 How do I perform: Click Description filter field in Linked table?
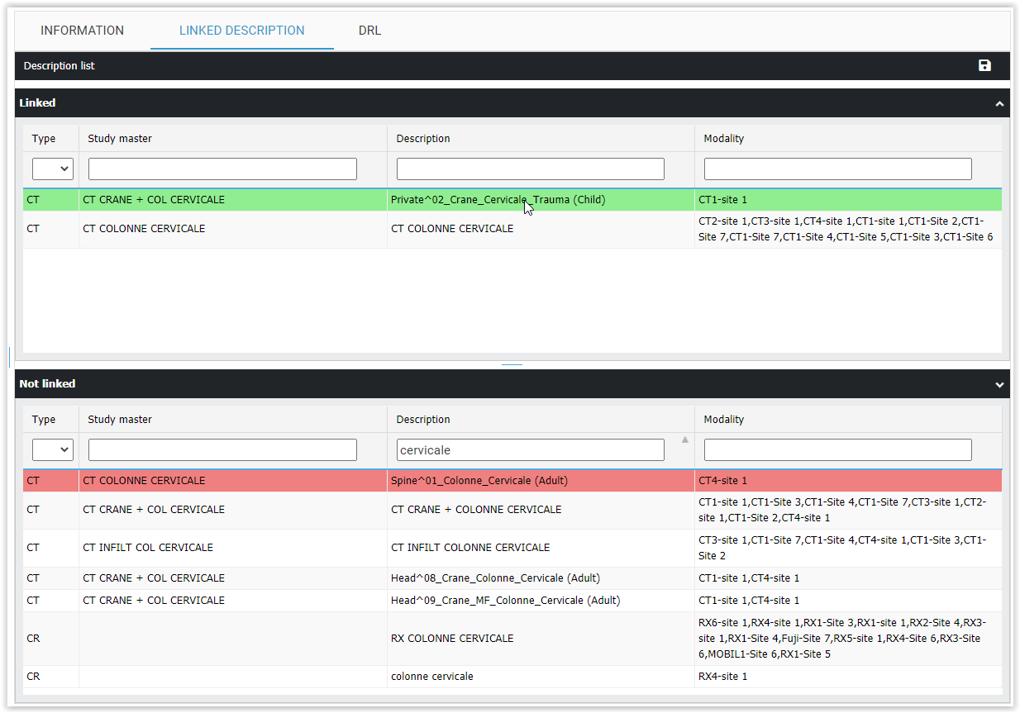tap(530, 169)
